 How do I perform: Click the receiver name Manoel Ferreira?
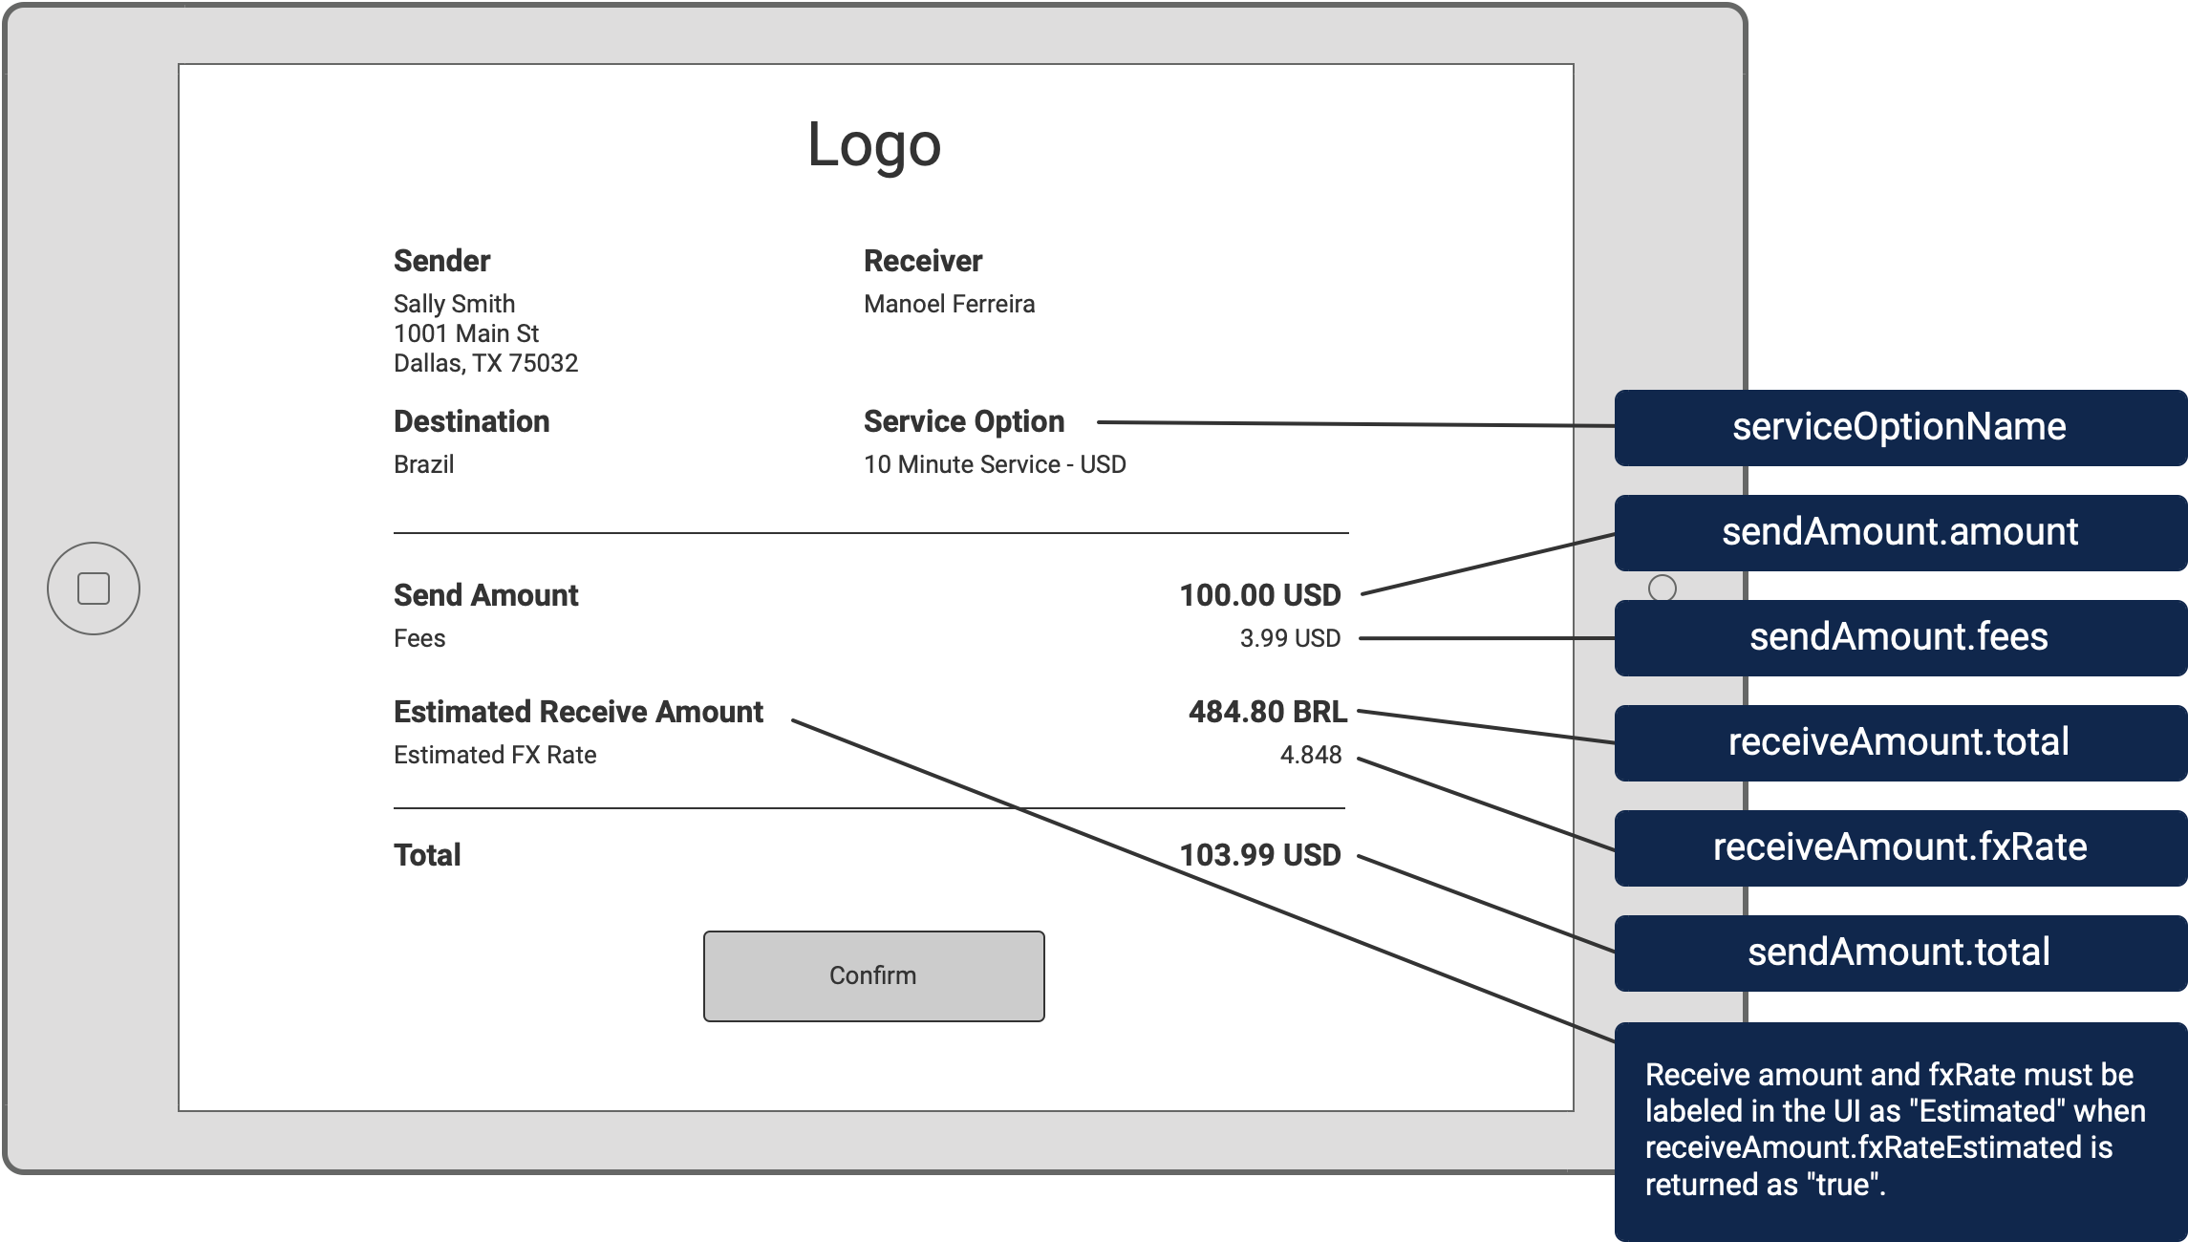pyautogui.click(x=949, y=304)
